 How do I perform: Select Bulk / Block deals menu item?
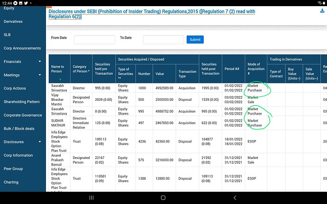click(x=19, y=128)
